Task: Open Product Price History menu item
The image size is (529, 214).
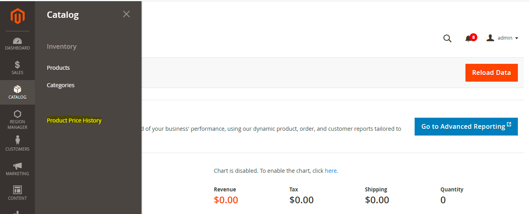Action: [74, 120]
